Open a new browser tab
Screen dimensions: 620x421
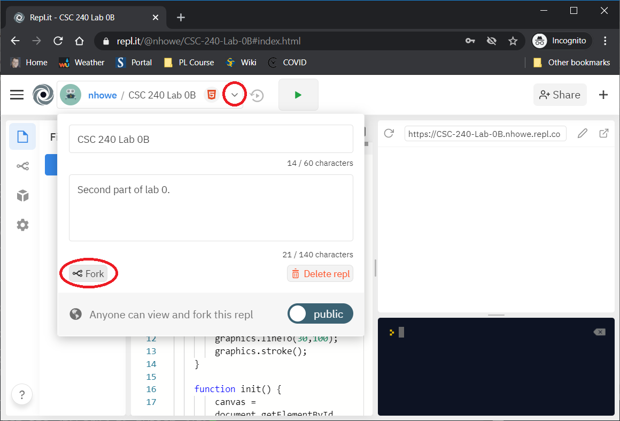pyautogui.click(x=181, y=18)
